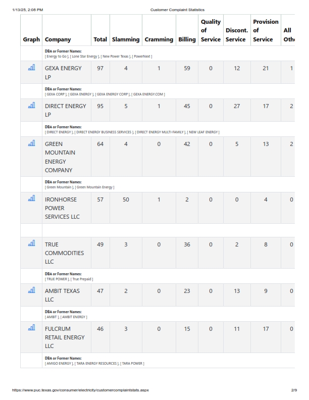Open the puc.texas.gov footer URL
Viewport: 309px width, 400px height.
coord(80,390)
